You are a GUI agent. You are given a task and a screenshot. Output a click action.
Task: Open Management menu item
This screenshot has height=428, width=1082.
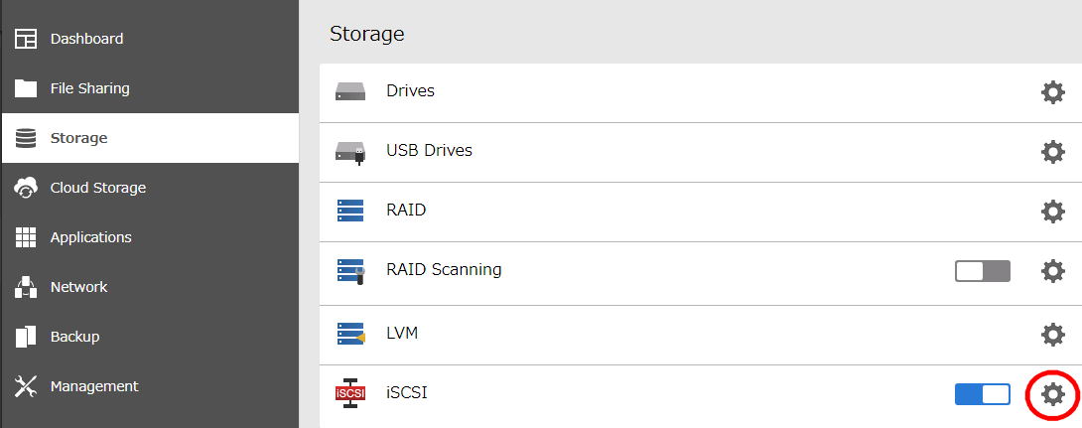coord(94,386)
